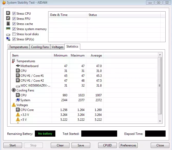Screen dimensions: 172x150
Task: Click the computer icon of System fan row
Action: pyautogui.click(x=18, y=100)
